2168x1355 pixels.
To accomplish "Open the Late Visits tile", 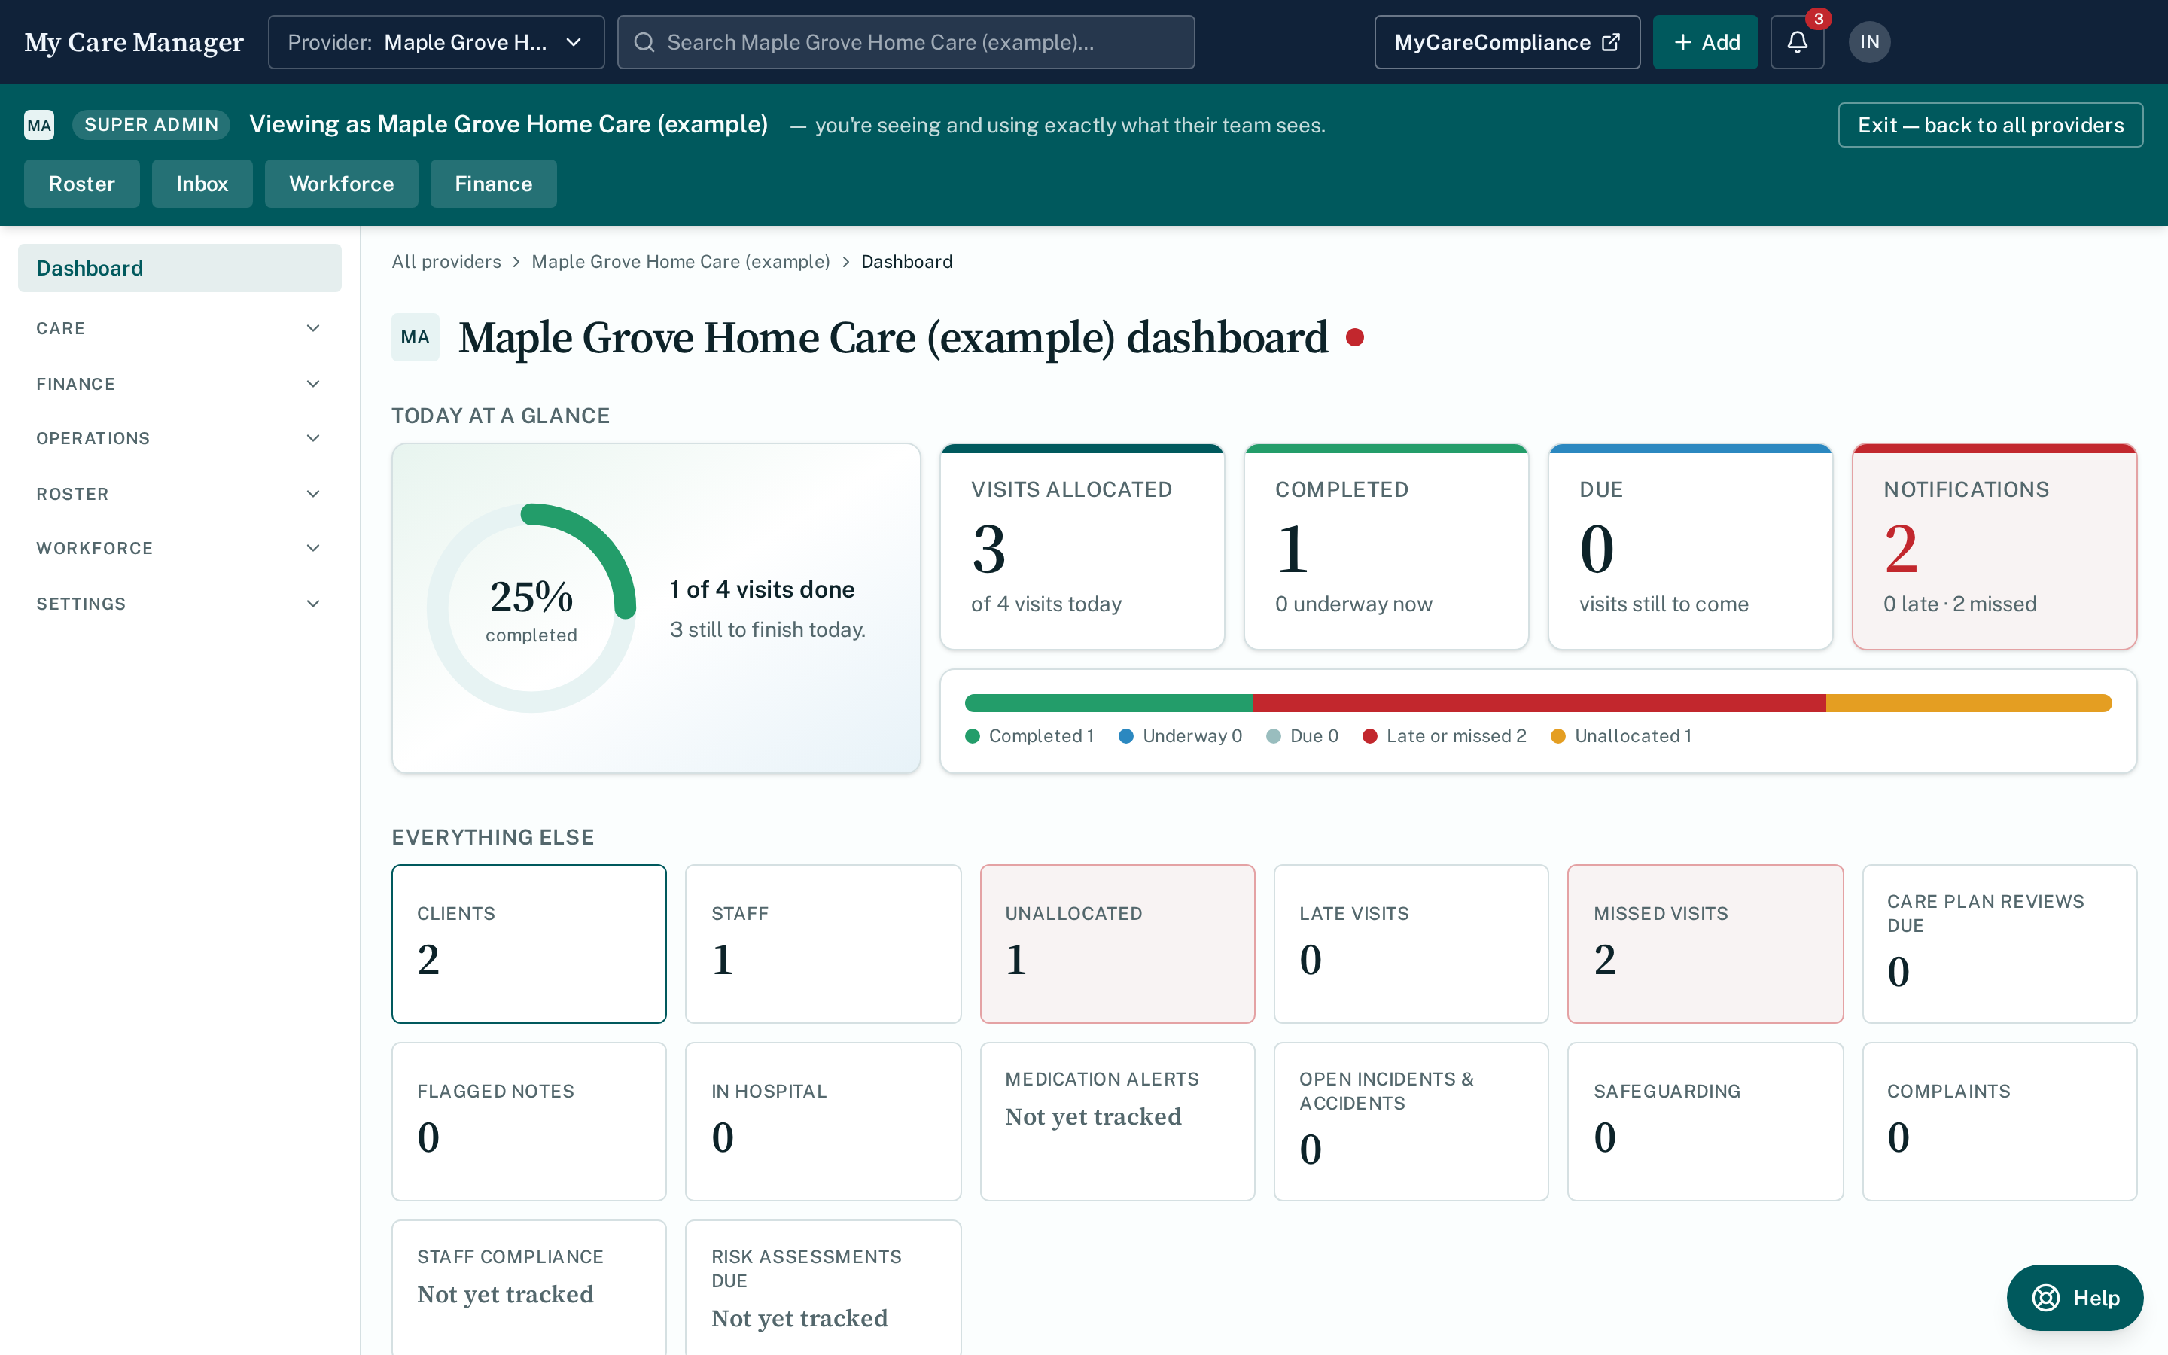I will point(1411,944).
